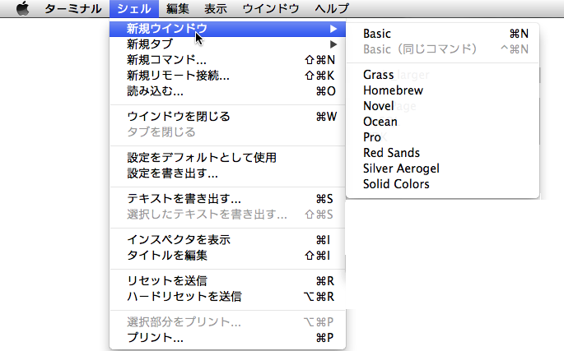The height and width of the screenshot is (351, 564).
Task: Open the 表示 menu in menu bar
Action: coord(216,8)
